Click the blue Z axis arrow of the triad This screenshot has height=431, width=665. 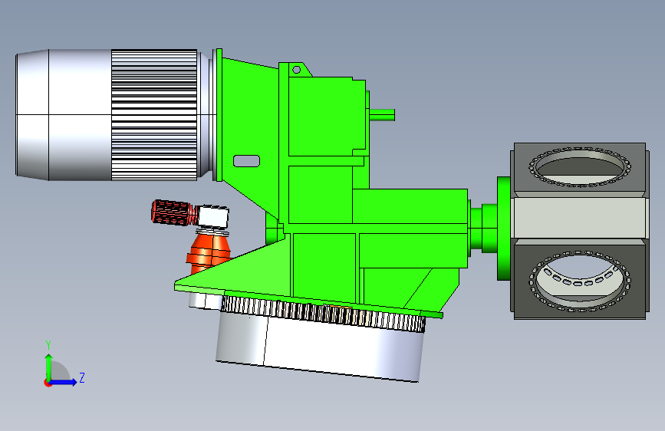coord(64,382)
